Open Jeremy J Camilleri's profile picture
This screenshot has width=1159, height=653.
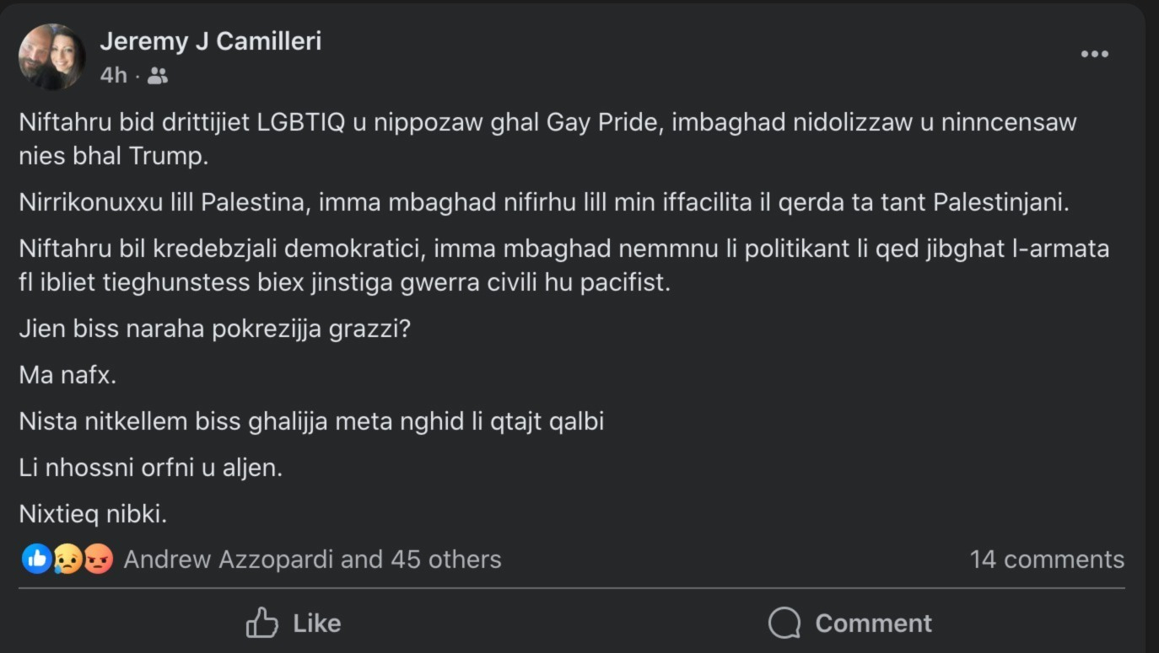point(52,56)
